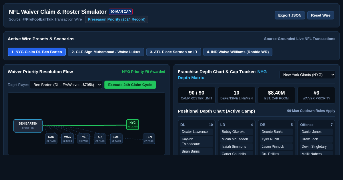
Task: Click Tyler Nubin in DB column
Action: tap(276, 139)
